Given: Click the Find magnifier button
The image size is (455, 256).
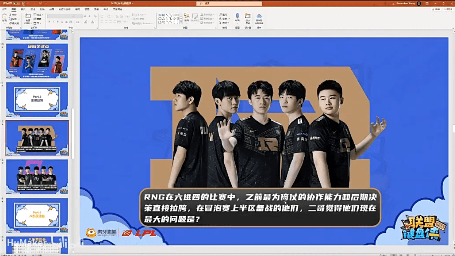Looking at the screenshot, I should [224, 15].
